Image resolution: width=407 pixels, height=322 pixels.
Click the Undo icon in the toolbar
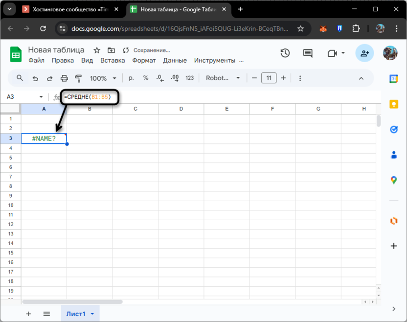(34, 78)
